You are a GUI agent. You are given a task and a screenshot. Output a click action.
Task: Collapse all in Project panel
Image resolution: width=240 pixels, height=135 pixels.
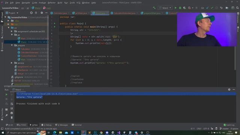[x=36, y=13]
